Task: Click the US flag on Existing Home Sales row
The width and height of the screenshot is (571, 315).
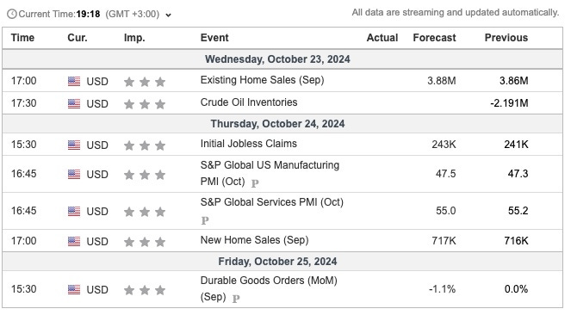Action: (74, 81)
